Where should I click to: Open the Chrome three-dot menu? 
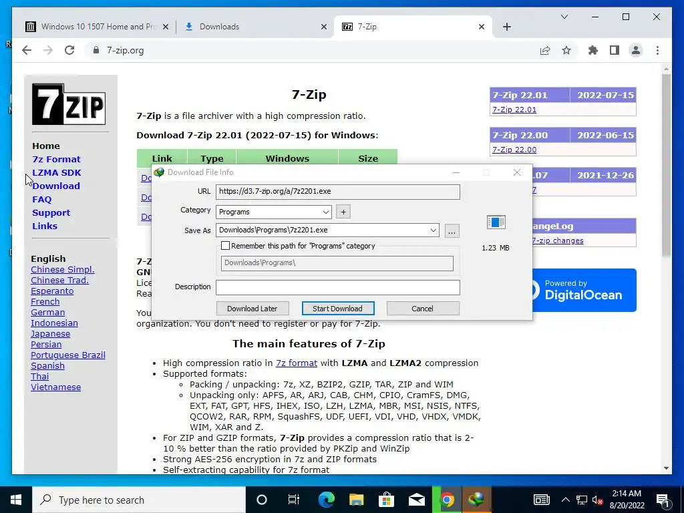[657, 51]
